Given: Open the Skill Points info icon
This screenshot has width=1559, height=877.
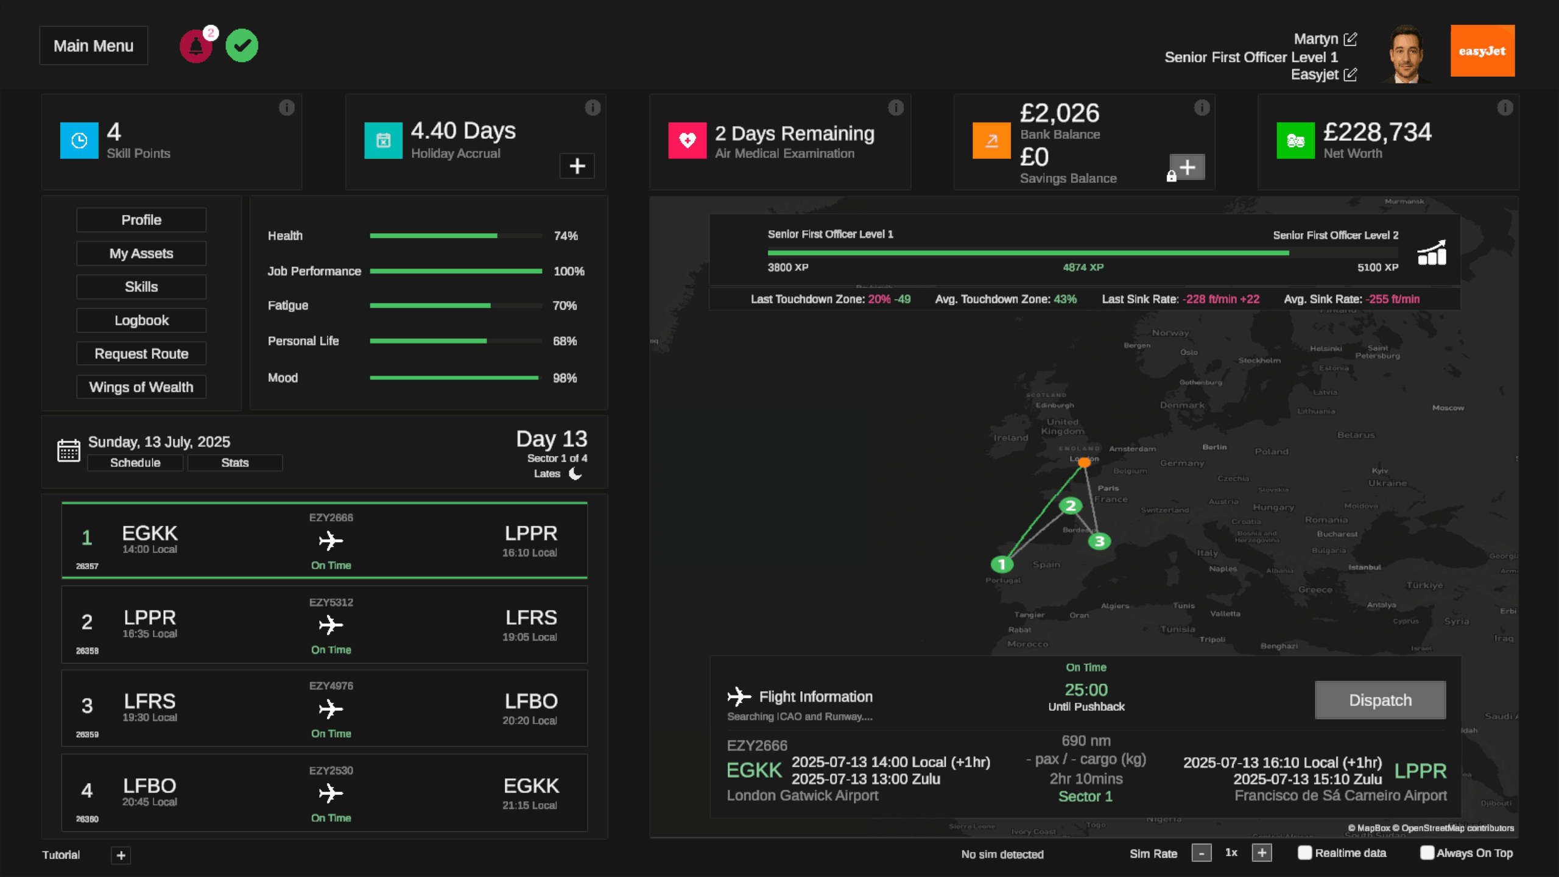Looking at the screenshot, I should [x=287, y=108].
